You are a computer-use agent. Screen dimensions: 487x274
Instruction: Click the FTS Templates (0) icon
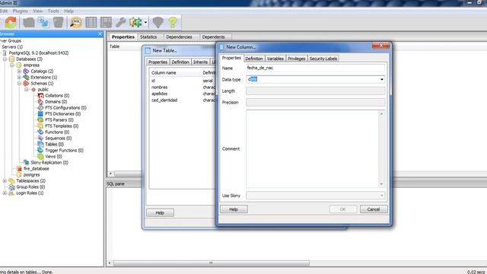40,126
